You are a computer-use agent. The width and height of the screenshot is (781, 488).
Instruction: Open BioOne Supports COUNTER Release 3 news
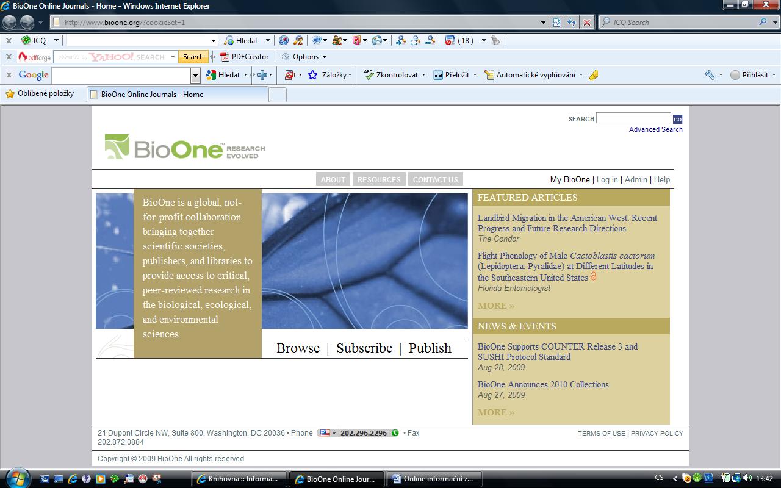click(x=558, y=352)
